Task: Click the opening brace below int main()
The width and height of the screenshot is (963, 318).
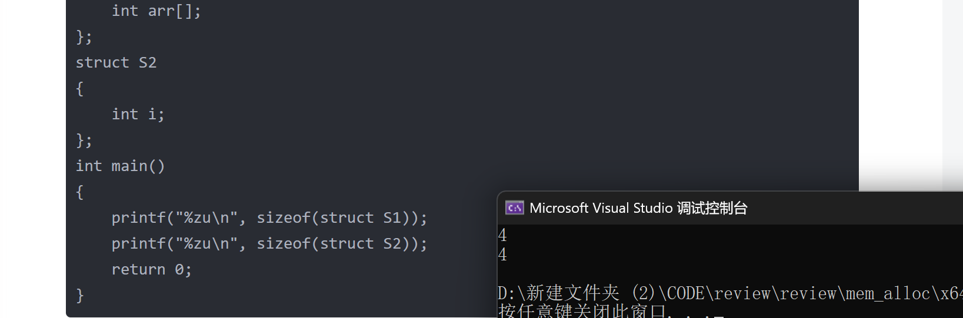Action: [80, 192]
